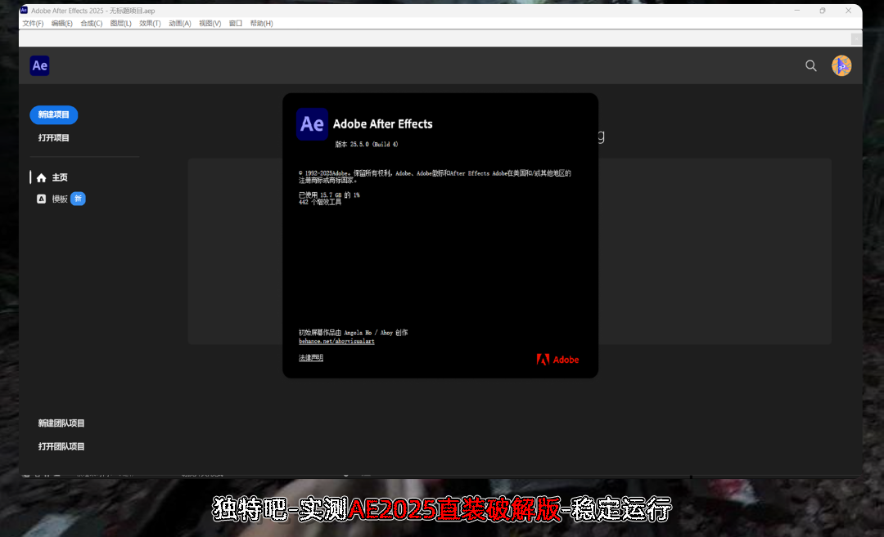Close the After Effects window
This screenshot has height=537, width=884.
click(848, 10)
